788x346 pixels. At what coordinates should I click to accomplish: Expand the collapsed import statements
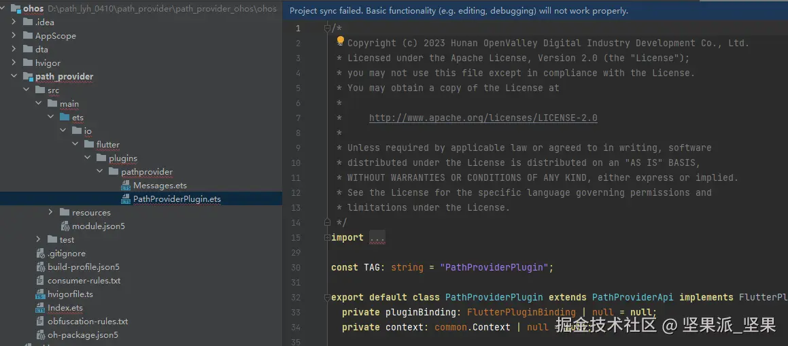click(327, 237)
